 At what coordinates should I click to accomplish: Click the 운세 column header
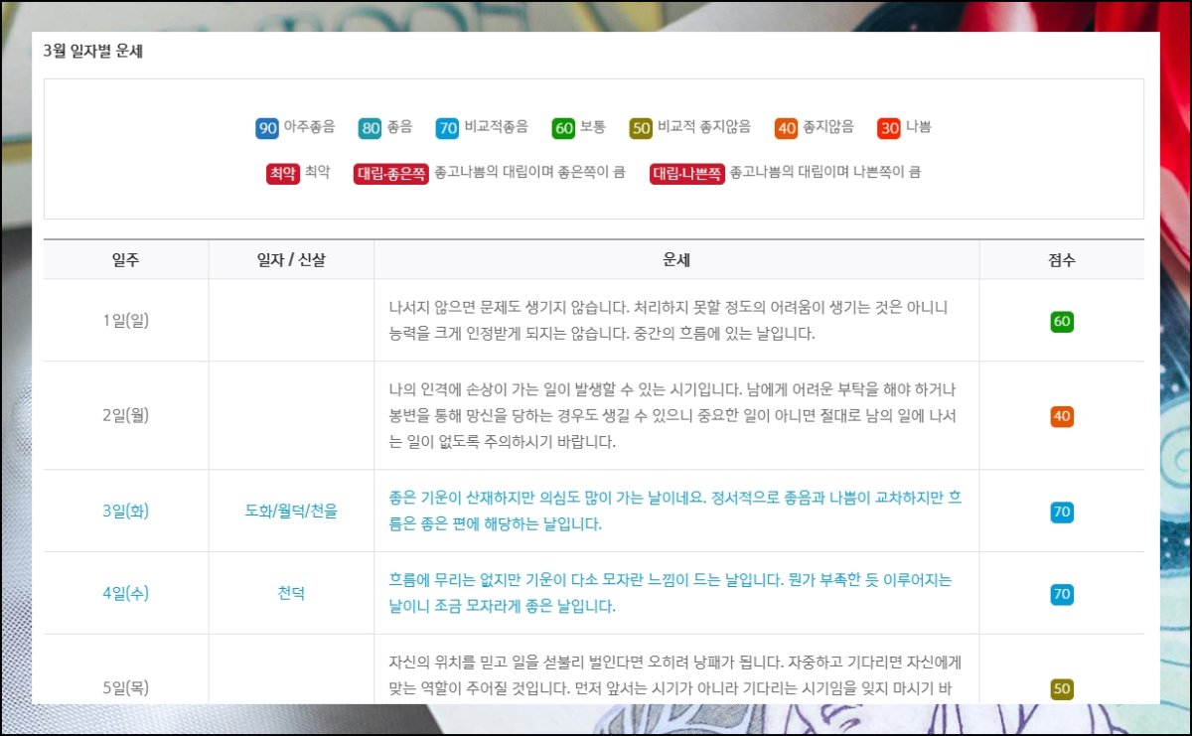coord(676,260)
